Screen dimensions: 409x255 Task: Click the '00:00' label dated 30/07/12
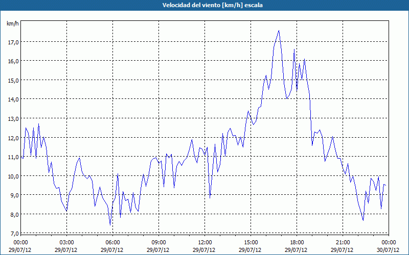coord(389,243)
